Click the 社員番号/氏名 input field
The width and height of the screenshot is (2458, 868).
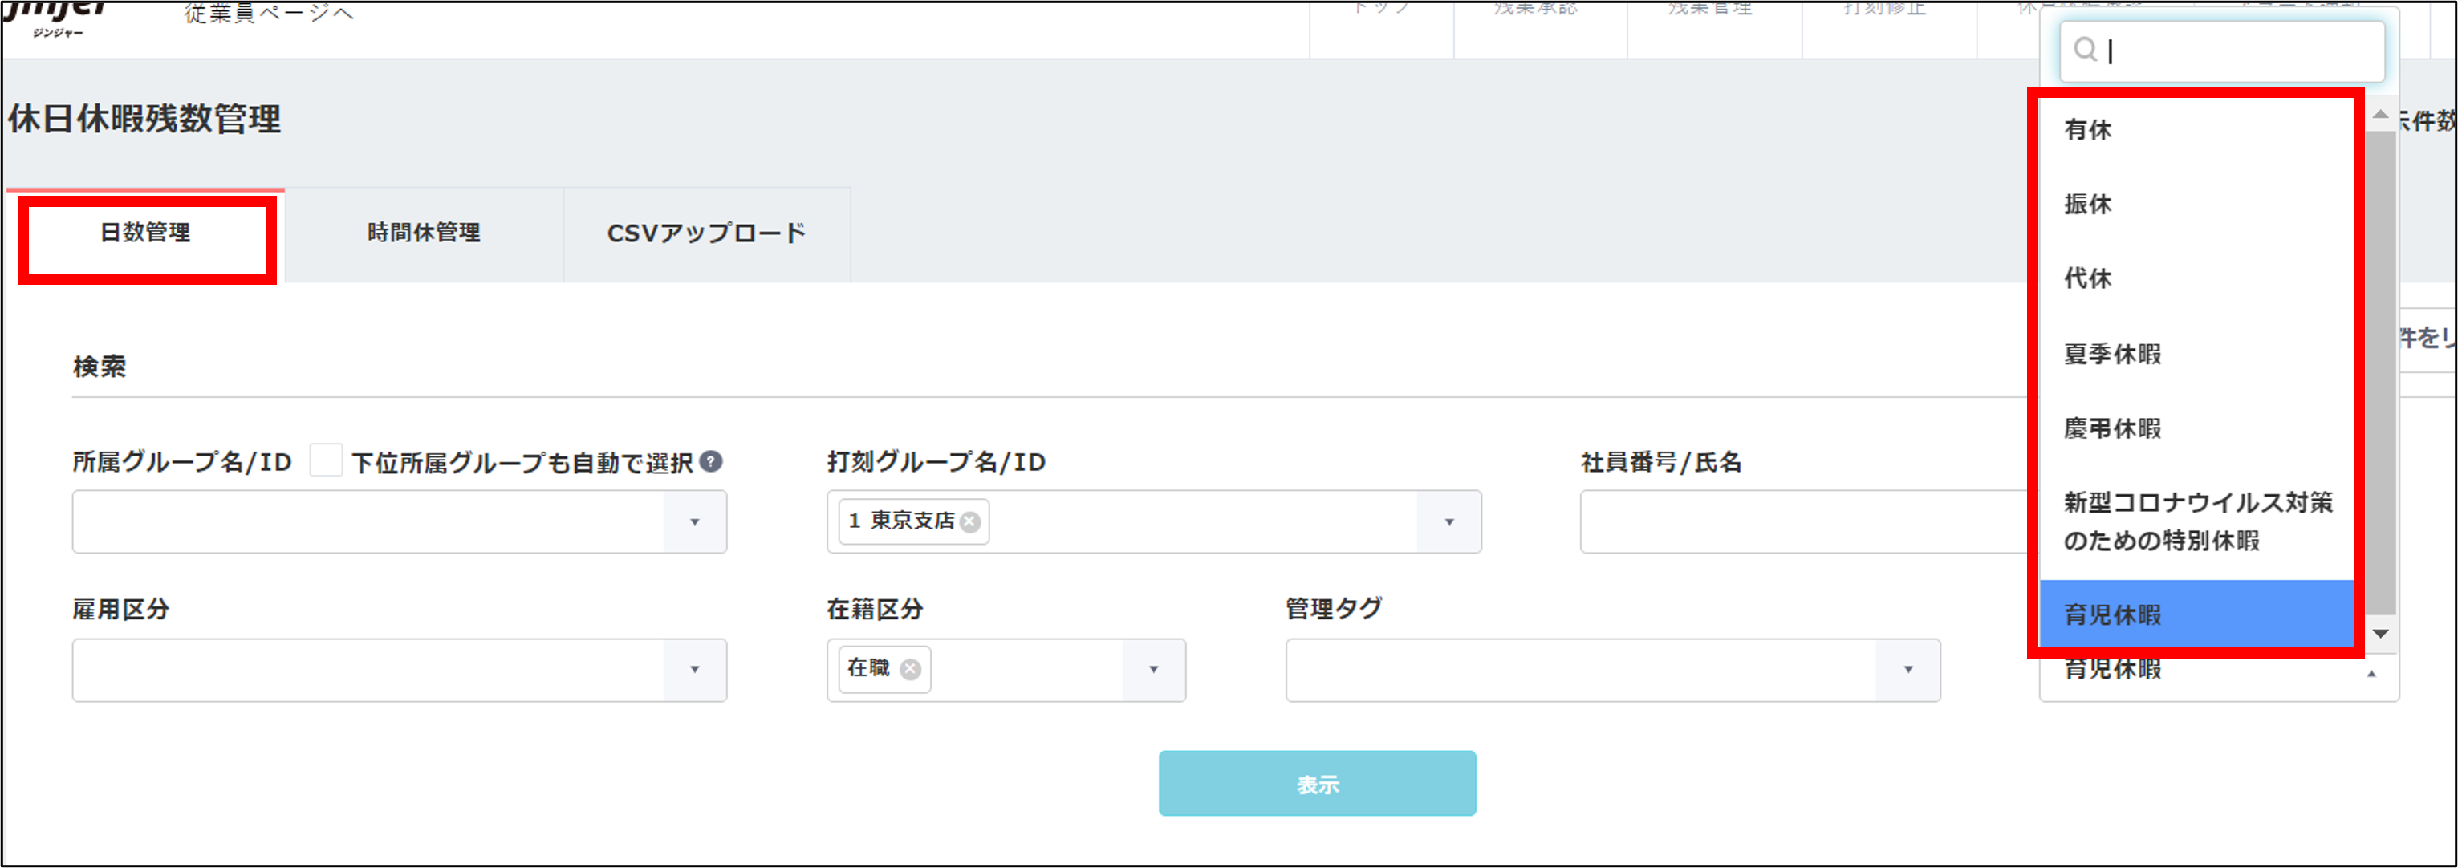pyautogui.click(x=1803, y=521)
